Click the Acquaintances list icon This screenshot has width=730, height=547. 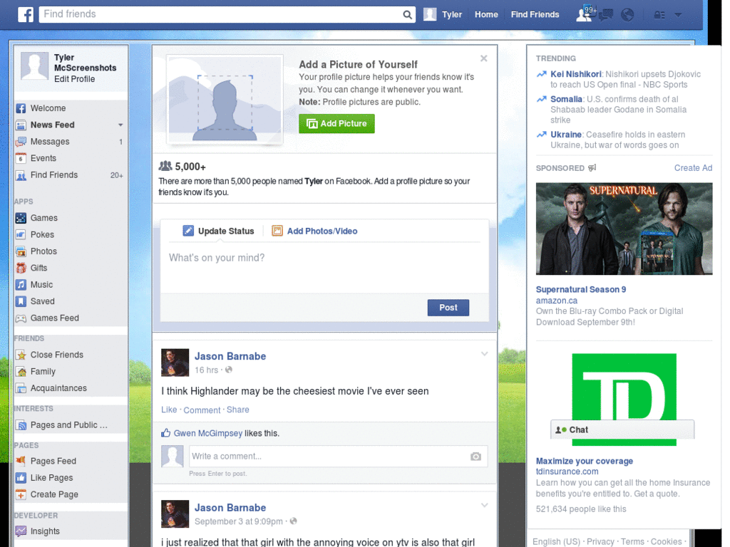click(21, 388)
